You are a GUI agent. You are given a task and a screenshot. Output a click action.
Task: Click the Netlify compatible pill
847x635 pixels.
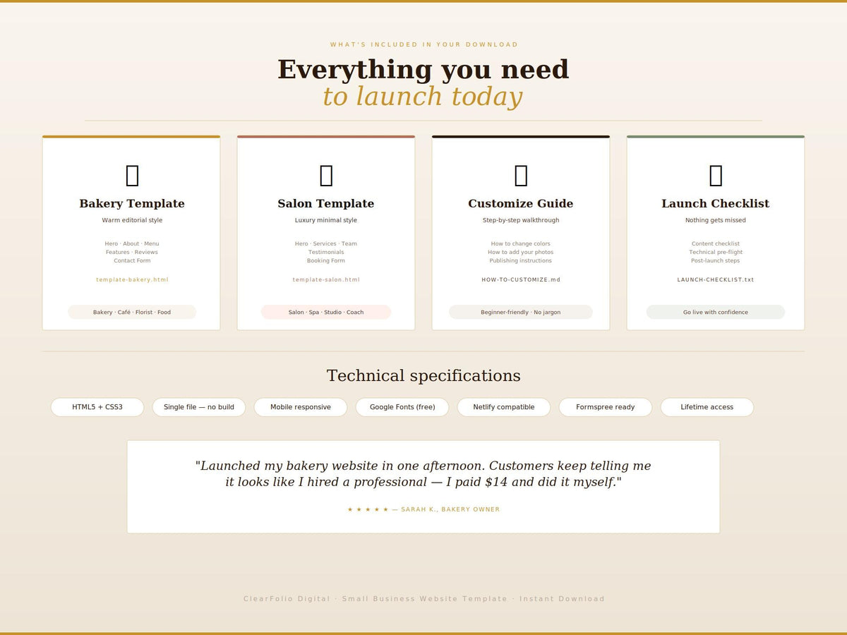(x=504, y=407)
